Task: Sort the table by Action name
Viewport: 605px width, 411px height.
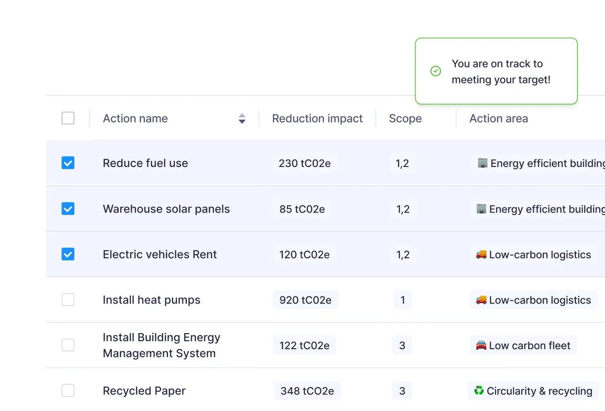Action: coord(135,118)
